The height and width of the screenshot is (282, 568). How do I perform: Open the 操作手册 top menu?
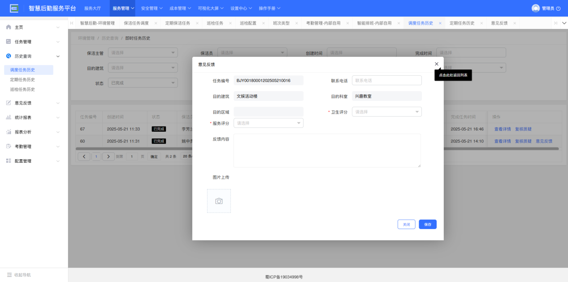coord(270,8)
